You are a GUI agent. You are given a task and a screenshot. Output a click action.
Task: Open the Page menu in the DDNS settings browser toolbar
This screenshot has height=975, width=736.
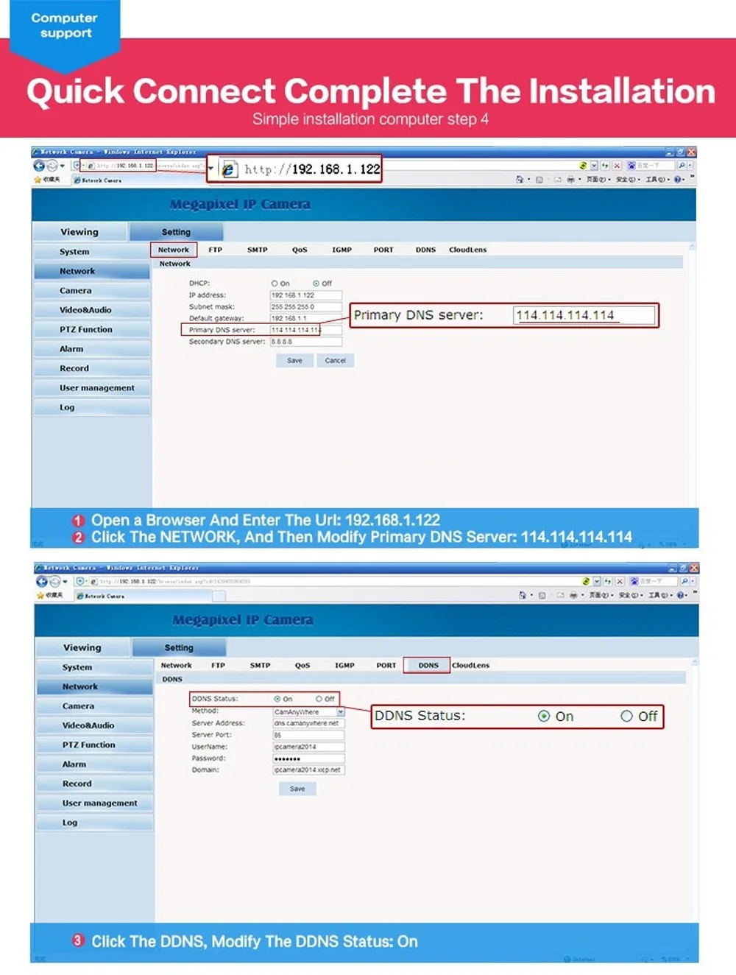[600, 594]
